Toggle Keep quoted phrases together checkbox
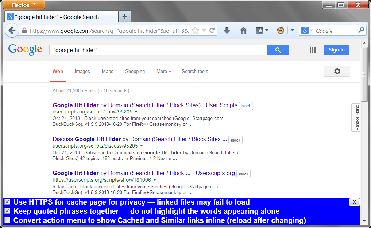Viewport: 371px width, 228px height. (7, 211)
